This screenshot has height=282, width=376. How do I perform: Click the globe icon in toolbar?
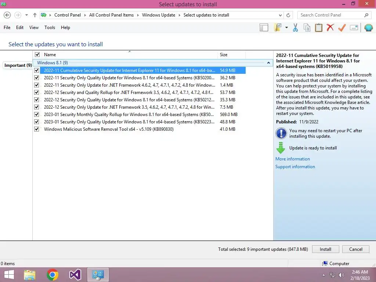point(368,28)
